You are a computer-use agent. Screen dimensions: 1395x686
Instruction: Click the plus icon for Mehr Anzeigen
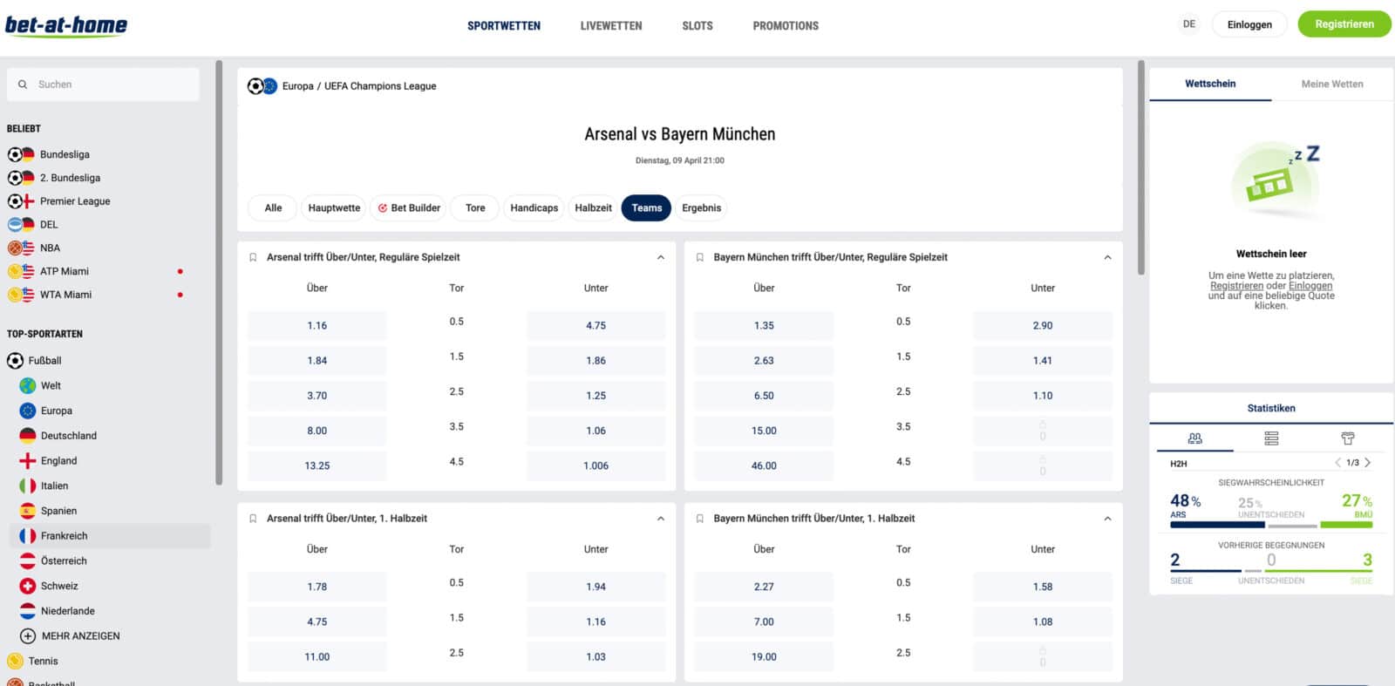click(x=28, y=636)
